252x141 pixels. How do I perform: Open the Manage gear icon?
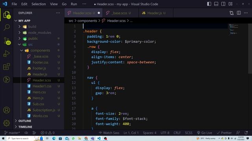pos(7,123)
